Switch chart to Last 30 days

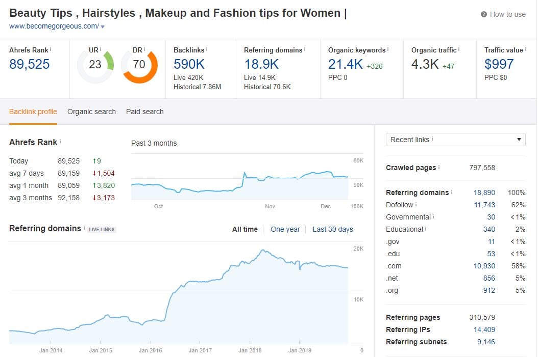tap(333, 229)
